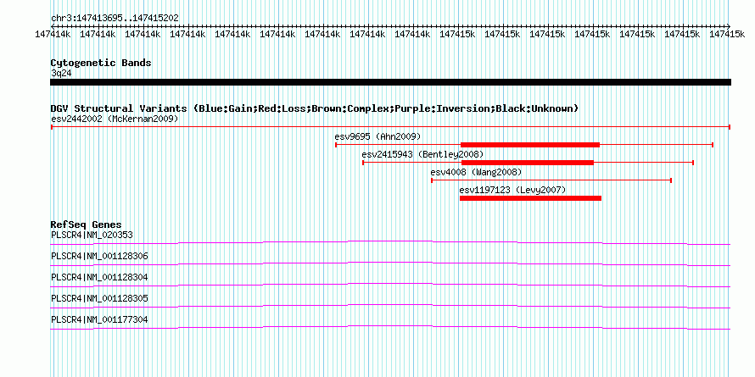
Task: Open the RefSeq Genes track title
Action: tap(87, 225)
